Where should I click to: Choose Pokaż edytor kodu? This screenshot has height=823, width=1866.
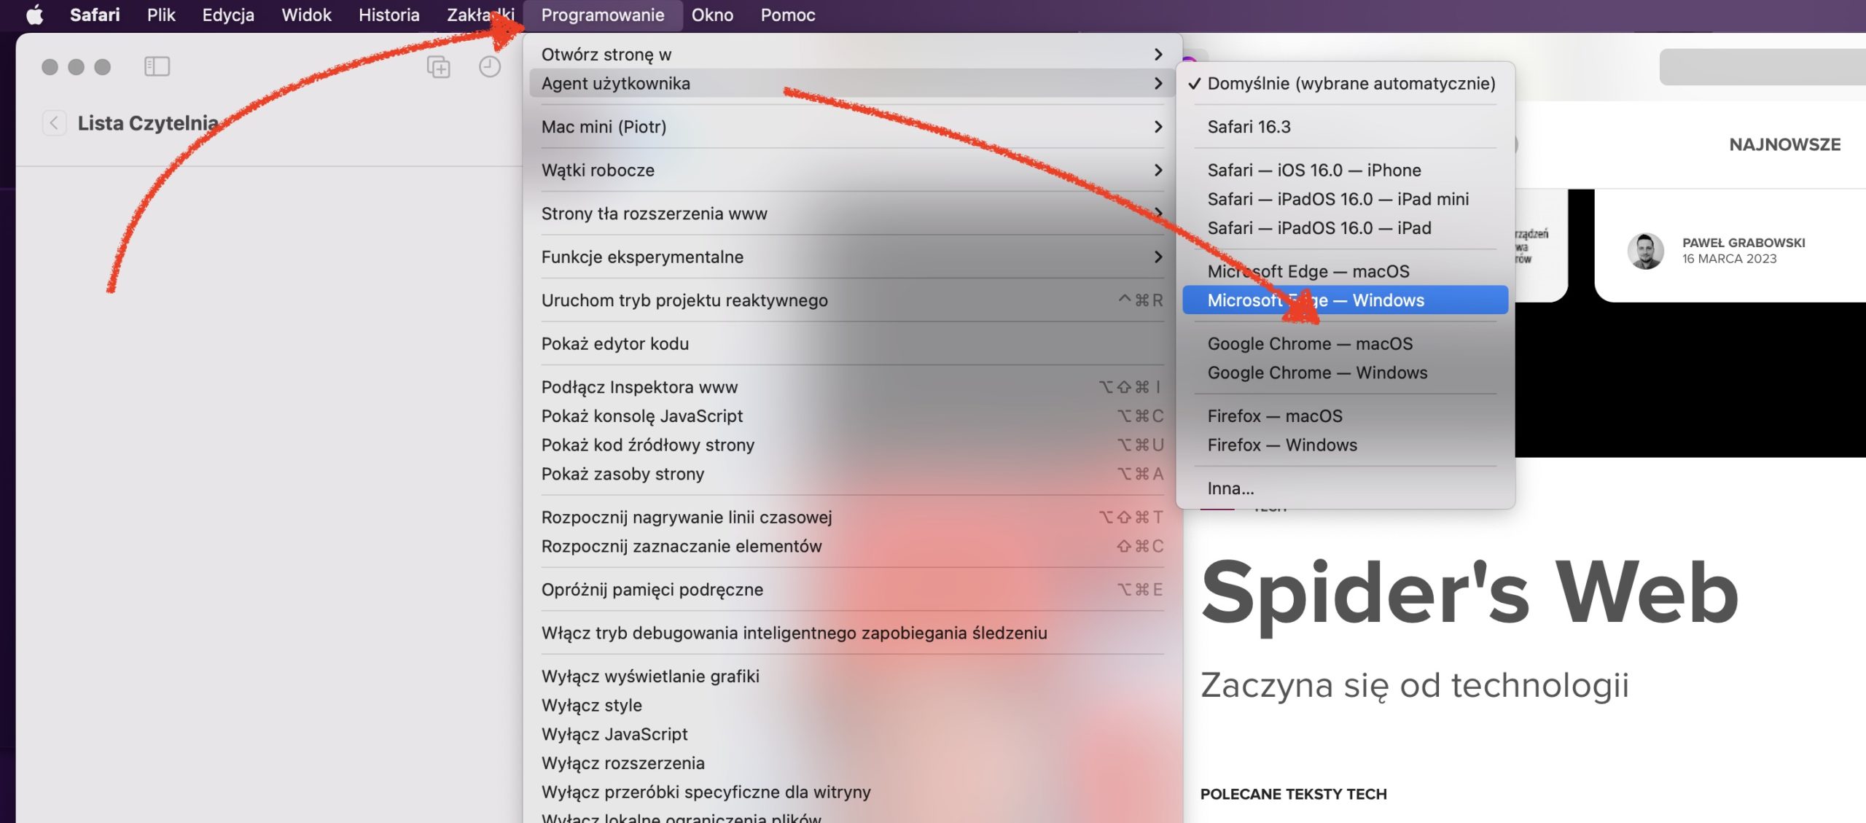[851, 343]
